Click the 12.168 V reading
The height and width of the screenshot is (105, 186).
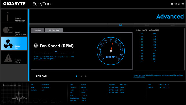tap(84, 95)
